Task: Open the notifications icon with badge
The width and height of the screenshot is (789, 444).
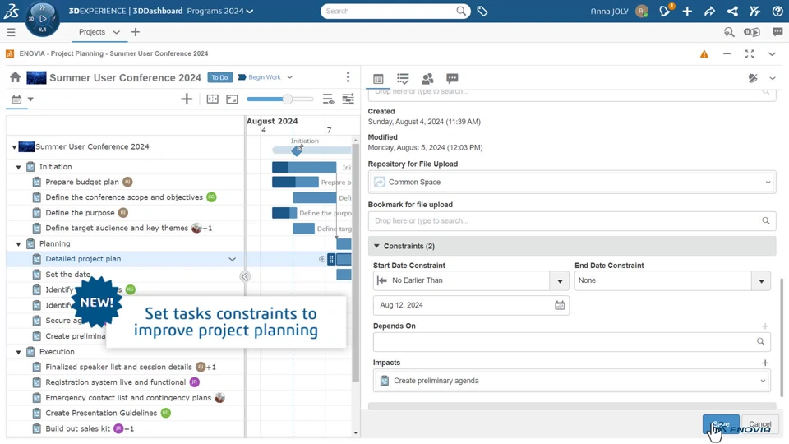Action: pyautogui.click(x=665, y=11)
